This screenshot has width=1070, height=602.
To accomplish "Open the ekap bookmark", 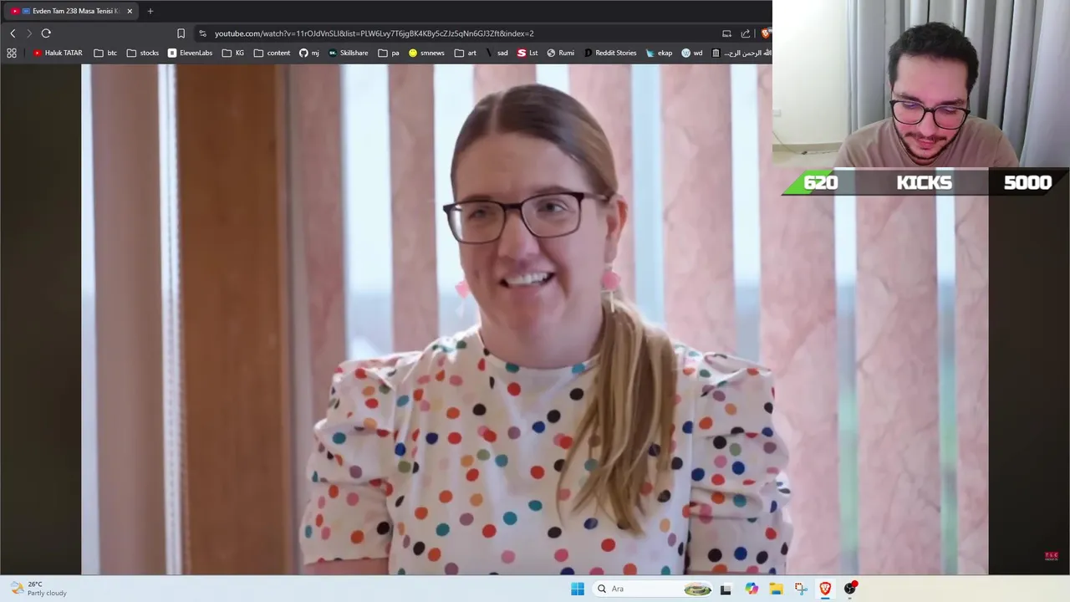I will (x=659, y=53).
